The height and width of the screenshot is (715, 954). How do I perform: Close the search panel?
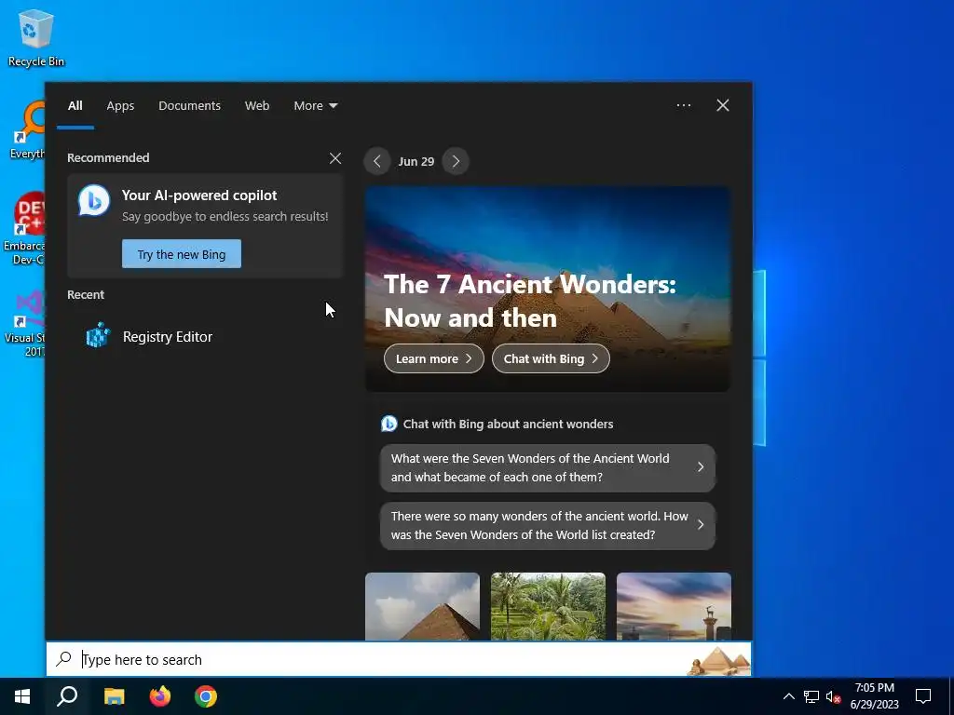722,105
